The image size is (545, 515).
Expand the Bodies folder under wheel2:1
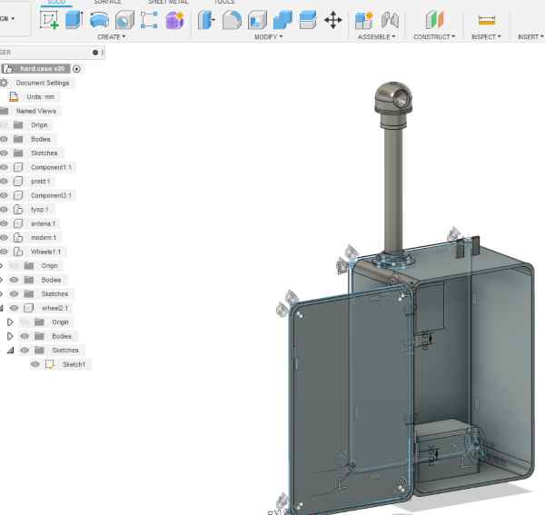[x=10, y=336]
